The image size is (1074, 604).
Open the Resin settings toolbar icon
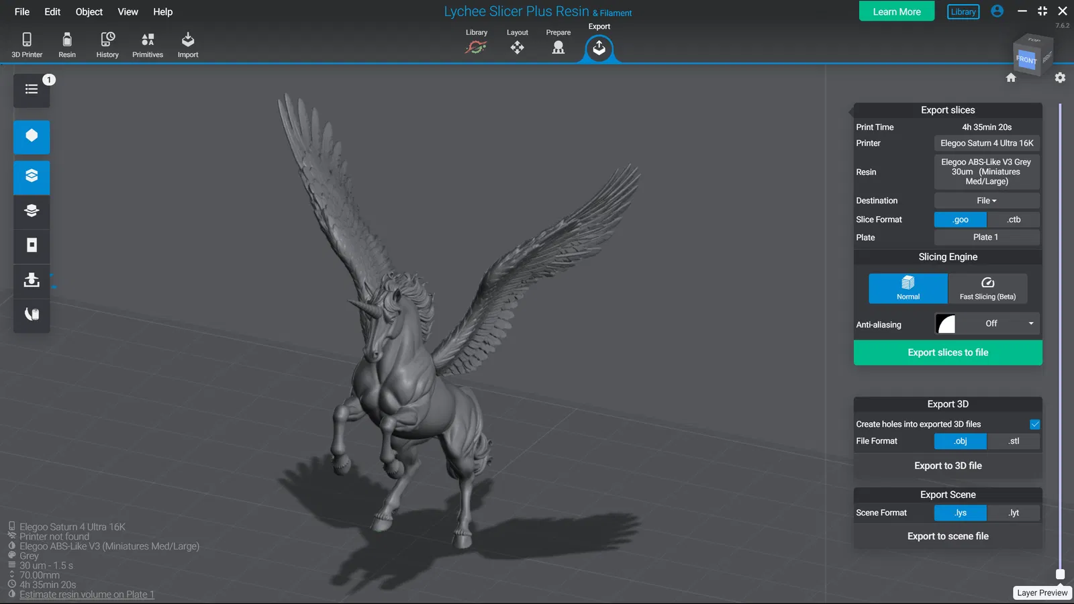pos(67,45)
